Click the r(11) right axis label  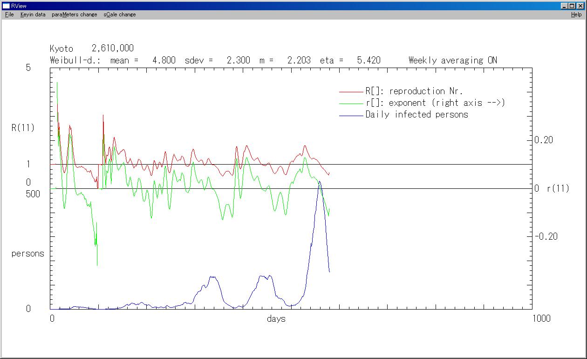tap(558, 189)
